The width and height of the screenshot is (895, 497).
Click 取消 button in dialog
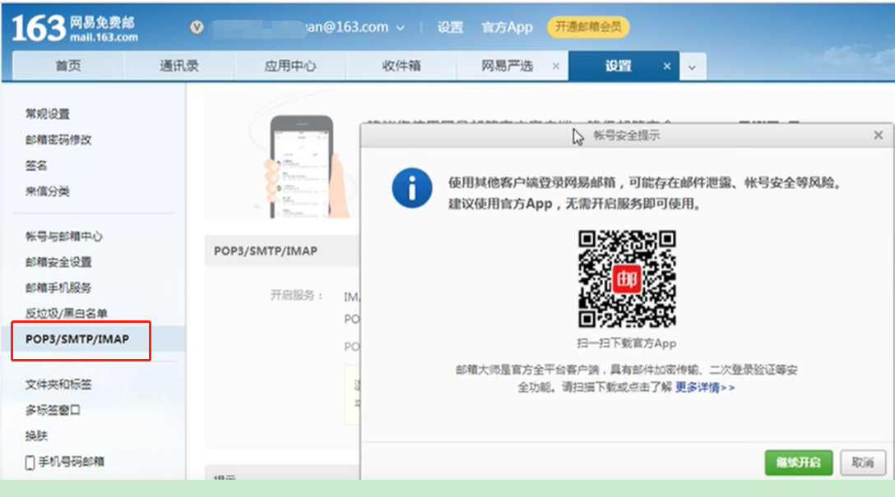(x=863, y=462)
